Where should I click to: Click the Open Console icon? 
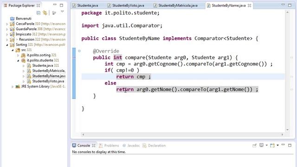point(272,145)
